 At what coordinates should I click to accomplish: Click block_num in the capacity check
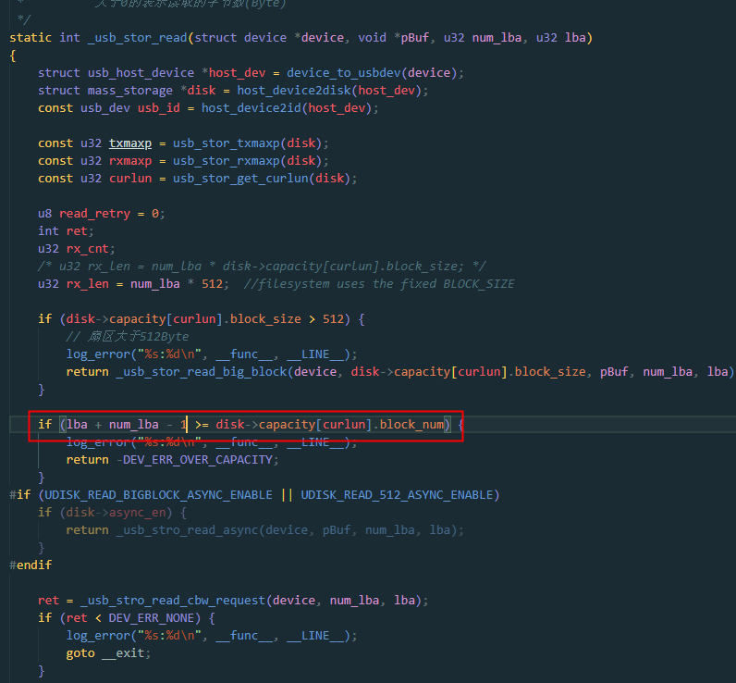[x=411, y=425]
